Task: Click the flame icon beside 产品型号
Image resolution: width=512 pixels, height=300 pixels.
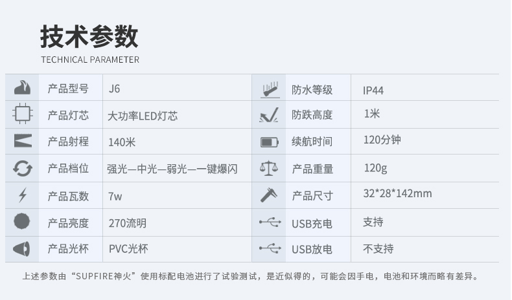Action: point(22,87)
